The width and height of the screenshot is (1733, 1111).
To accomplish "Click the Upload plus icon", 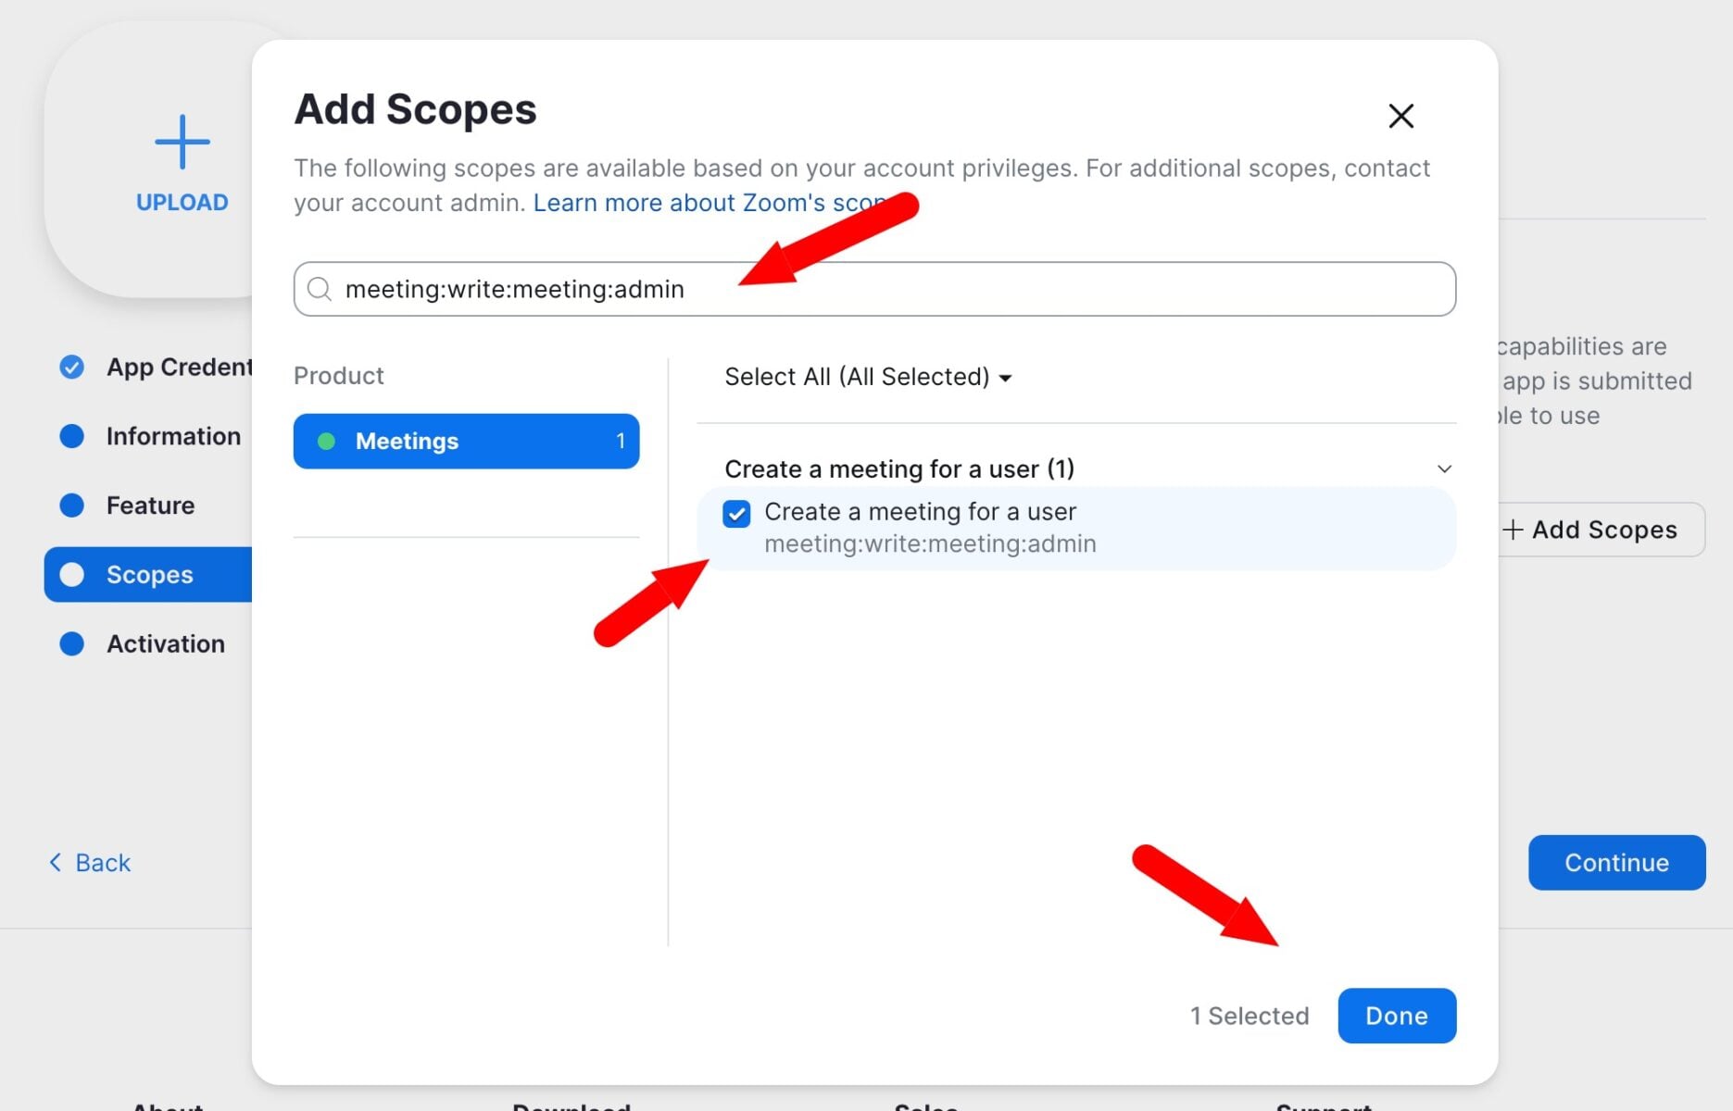I will (182, 142).
